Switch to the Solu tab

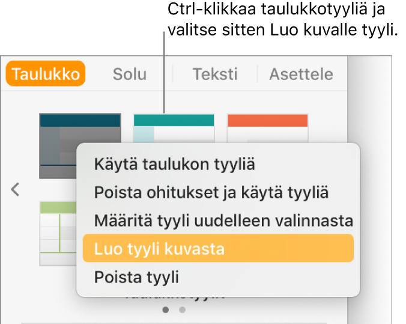pos(130,75)
